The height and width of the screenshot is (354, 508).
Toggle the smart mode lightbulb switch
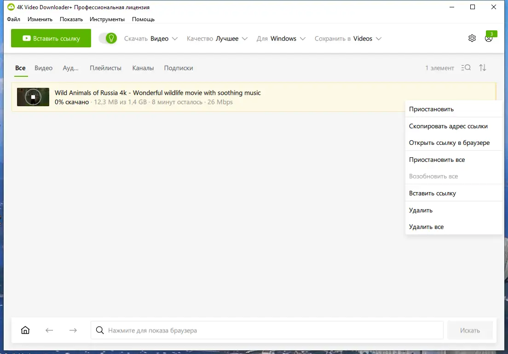click(x=108, y=38)
